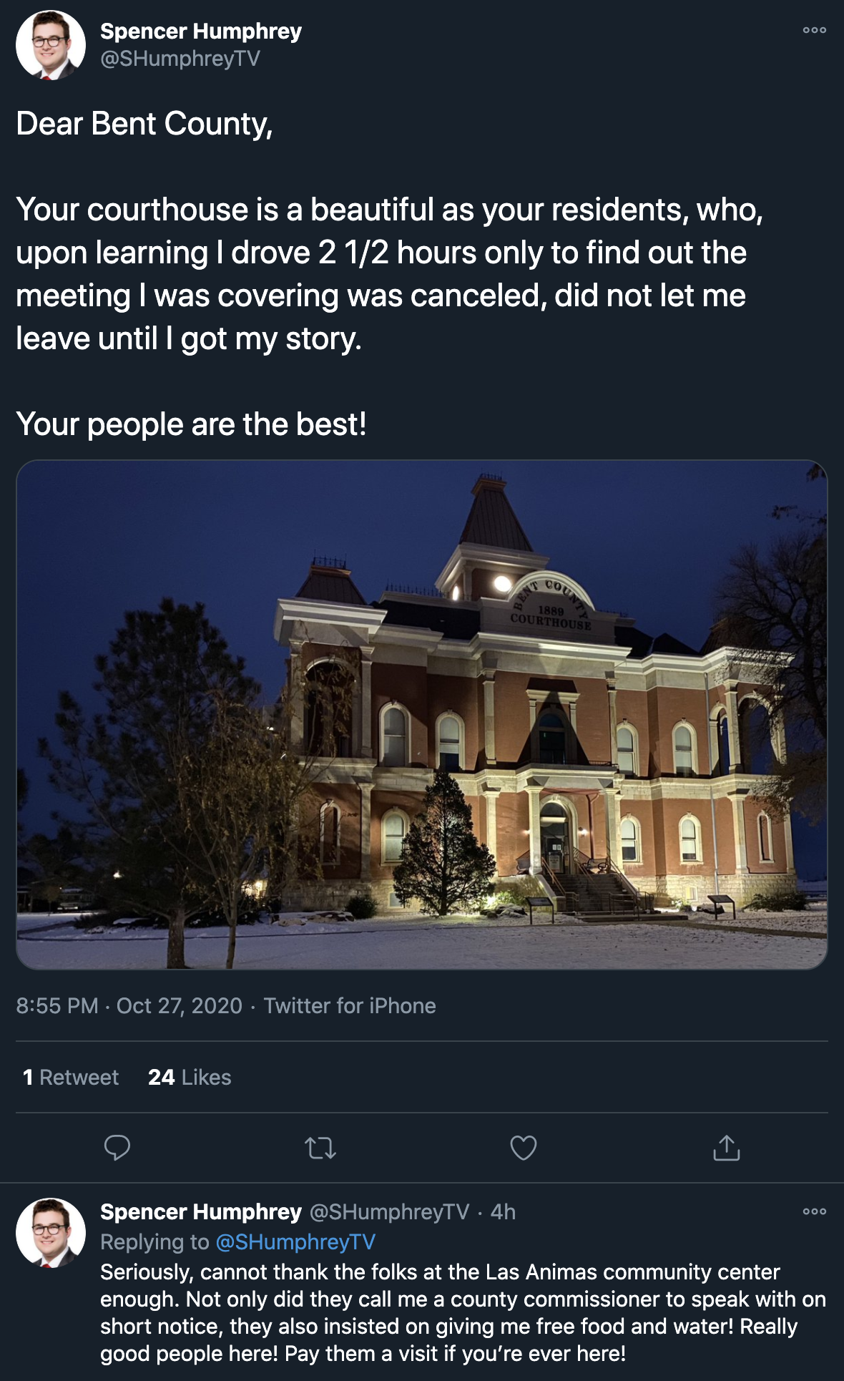Click Spencer Humphrey name at top
844x1381 pixels.
tap(201, 31)
